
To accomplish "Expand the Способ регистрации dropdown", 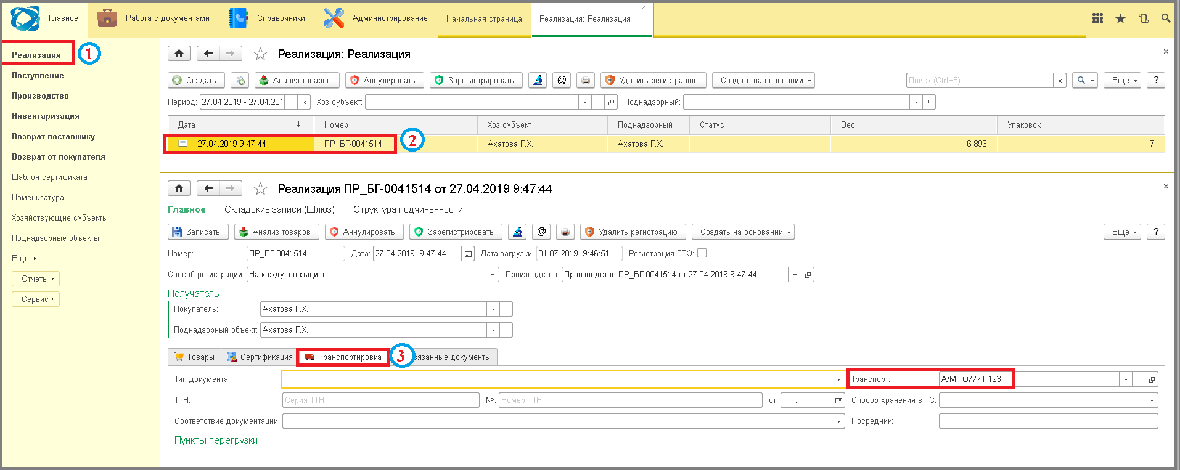I will click(x=493, y=275).
